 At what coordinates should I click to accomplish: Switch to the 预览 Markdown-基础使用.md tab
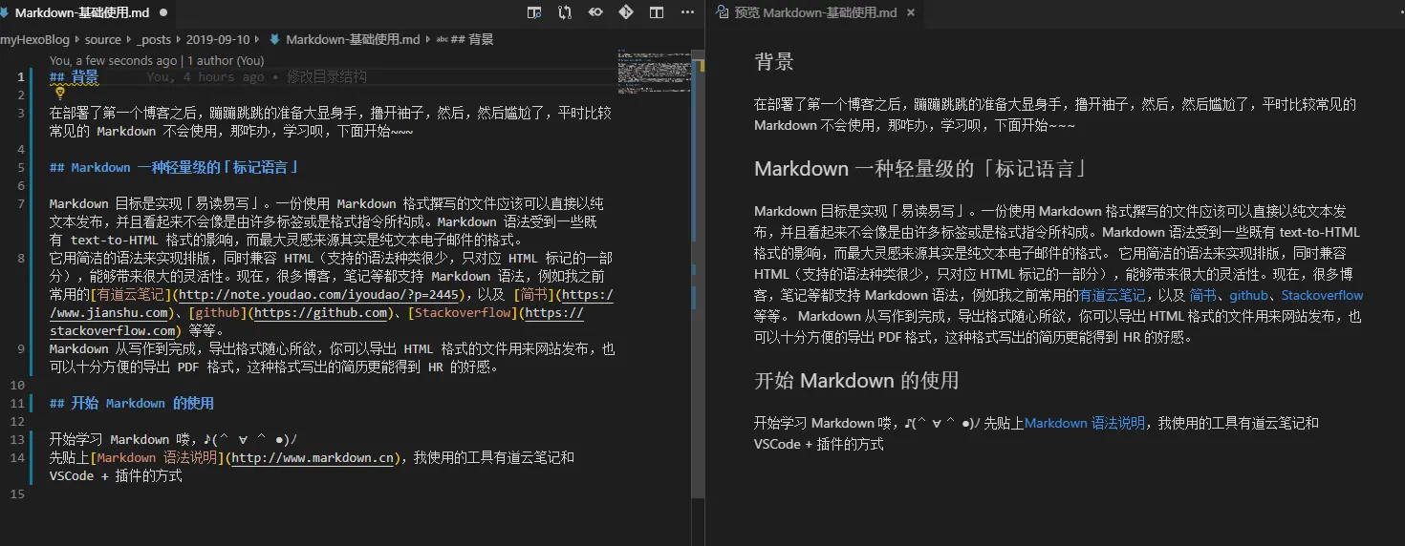pos(815,12)
